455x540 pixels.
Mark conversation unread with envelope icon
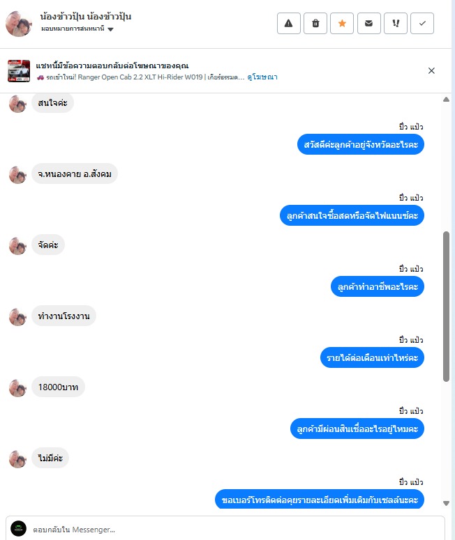pos(368,24)
